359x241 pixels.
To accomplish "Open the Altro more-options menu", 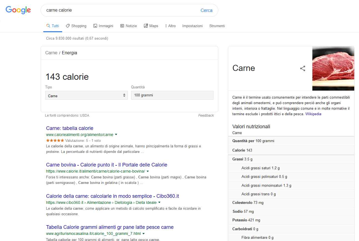I will (170, 26).
